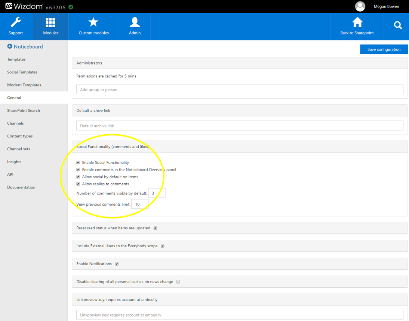Check Disable clearing of personal caches box
409x321 pixels.
178,282
